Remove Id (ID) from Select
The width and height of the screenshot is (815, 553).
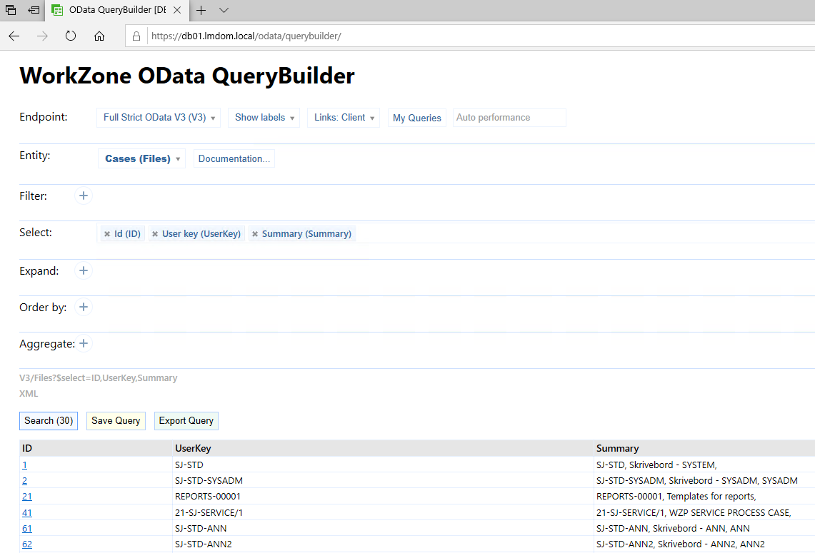(x=107, y=234)
